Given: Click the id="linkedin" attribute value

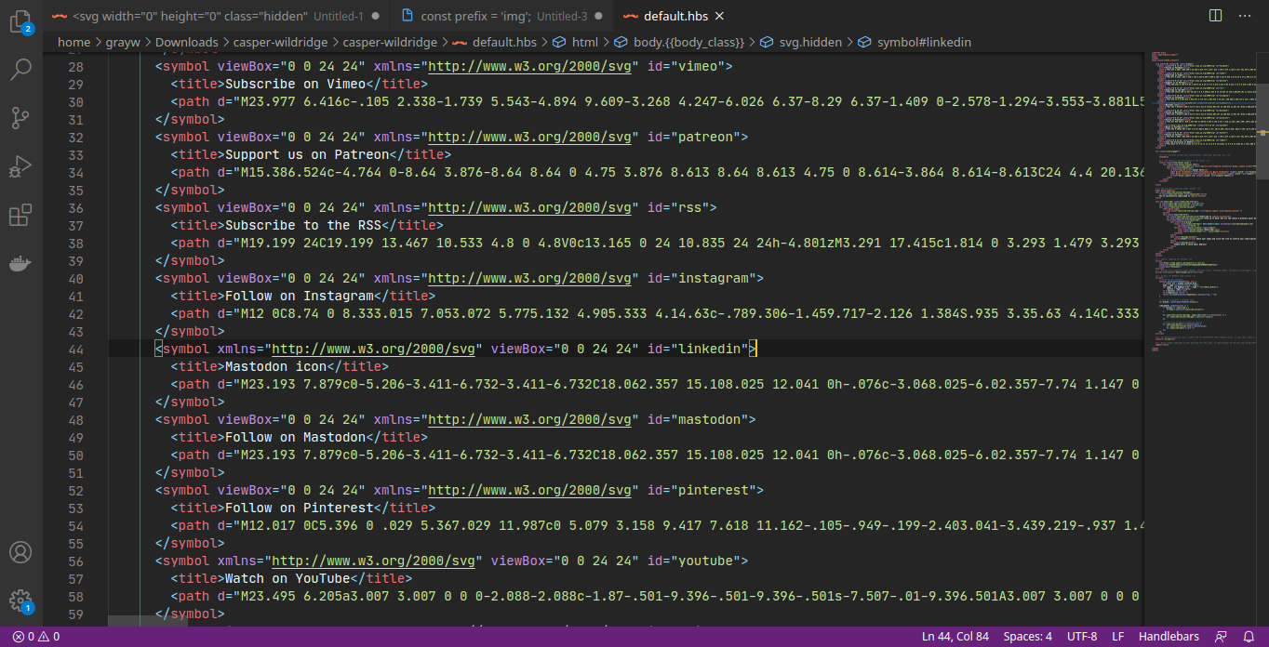Looking at the screenshot, I should pos(710,350).
